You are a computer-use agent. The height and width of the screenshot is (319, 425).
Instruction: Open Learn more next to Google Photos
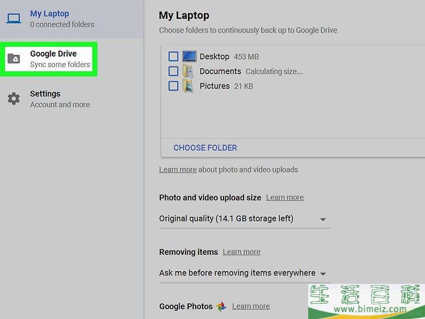coord(251,307)
